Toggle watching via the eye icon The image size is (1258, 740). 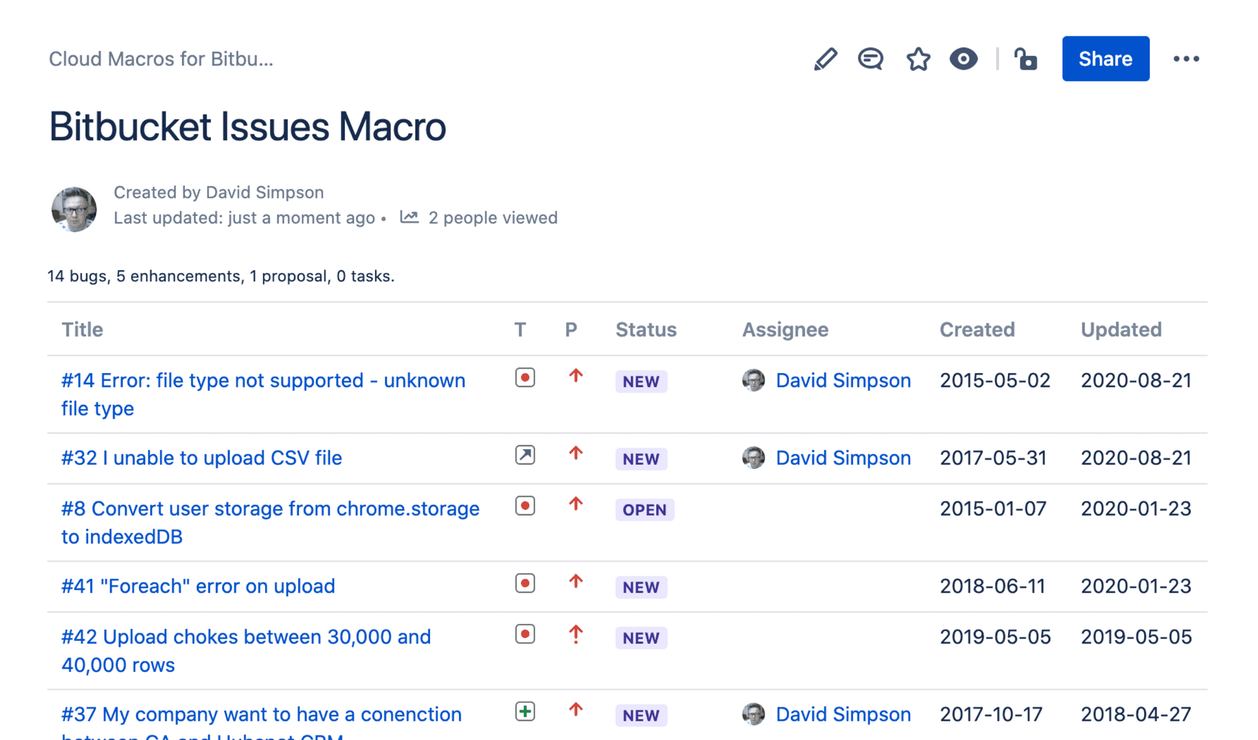(x=963, y=58)
